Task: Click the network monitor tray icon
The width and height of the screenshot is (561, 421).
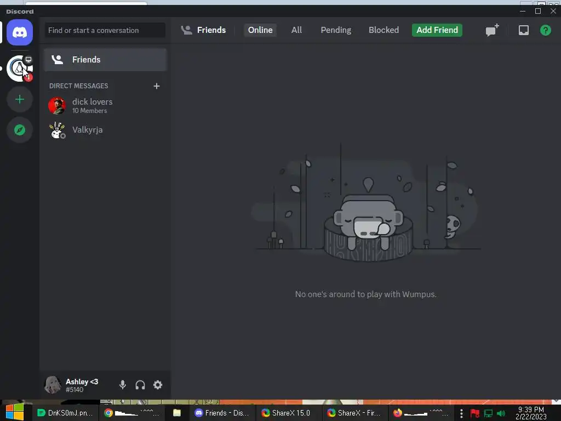Action: click(488, 413)
